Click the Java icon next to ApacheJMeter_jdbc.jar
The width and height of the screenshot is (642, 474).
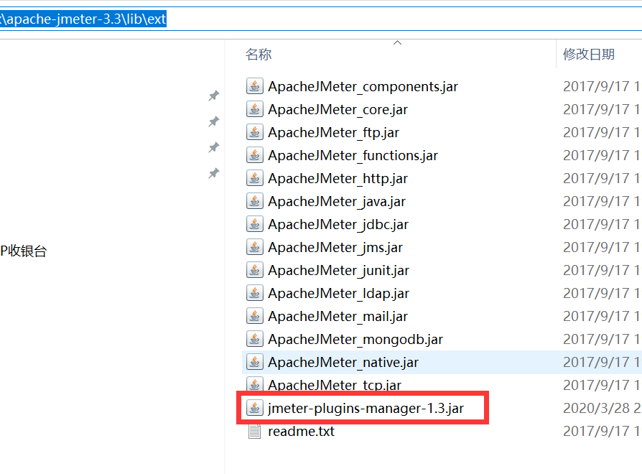pos(254,224)
